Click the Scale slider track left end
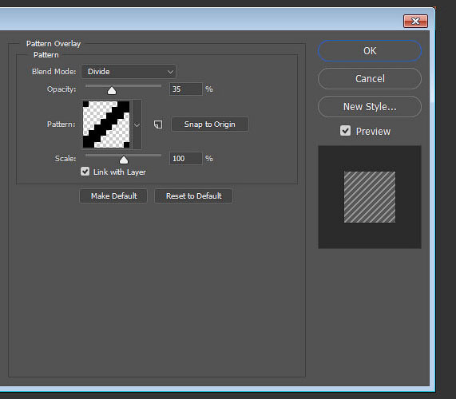The image size is (456, 399). coord(87,155)
